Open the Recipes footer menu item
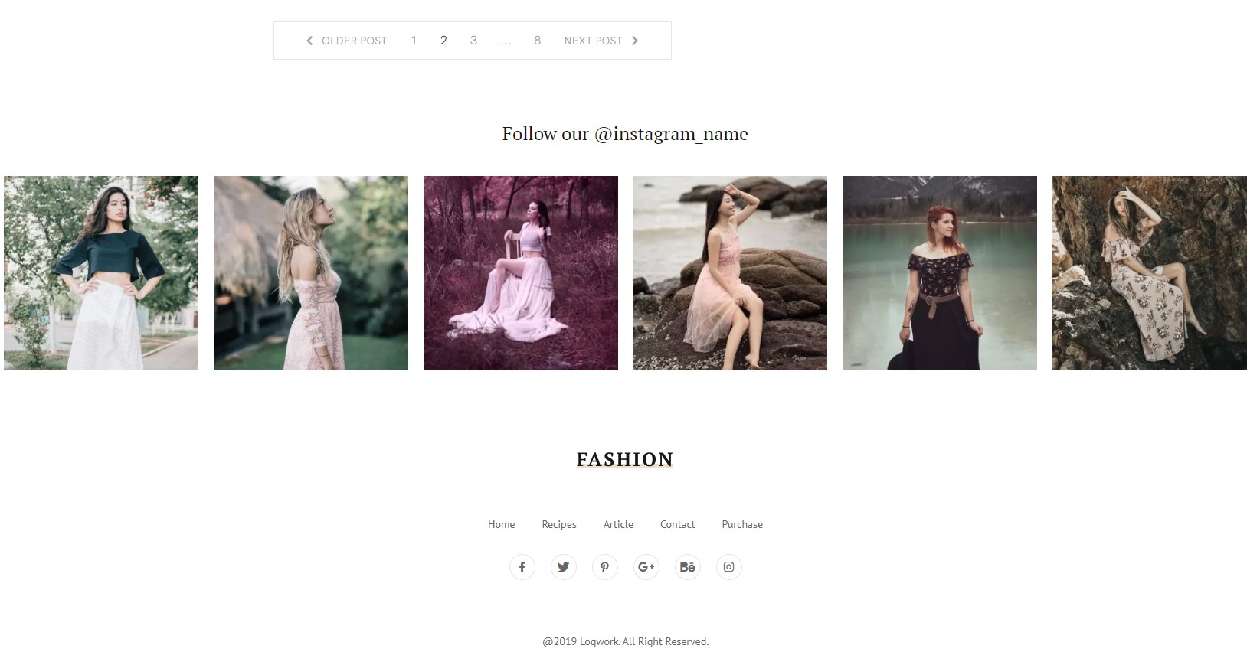This screenshot has width=1260, height=665. click(x=559, y=524)
